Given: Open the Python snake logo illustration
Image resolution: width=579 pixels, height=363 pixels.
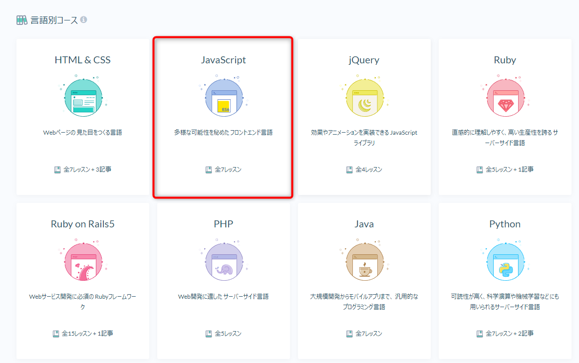Looking at the screenshot, I should pos(505,261).
